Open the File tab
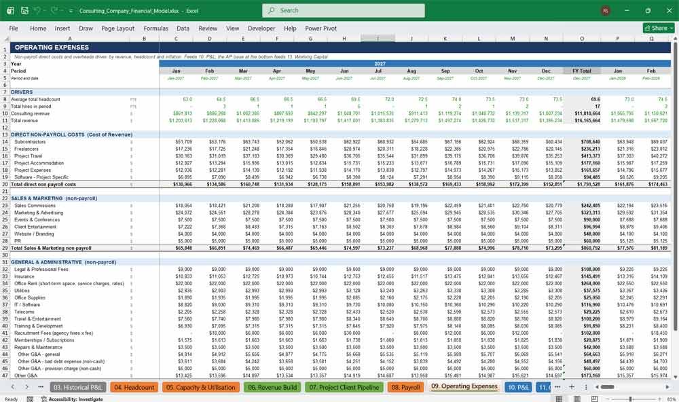This screenshot has height=402, width=679. coord(14,28)
